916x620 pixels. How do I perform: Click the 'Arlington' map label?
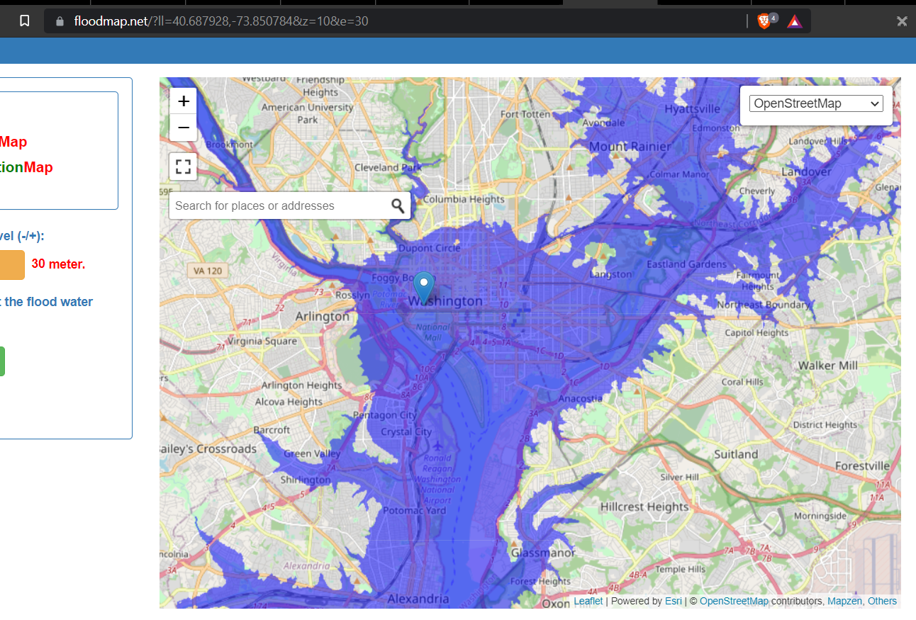point(323,316)
